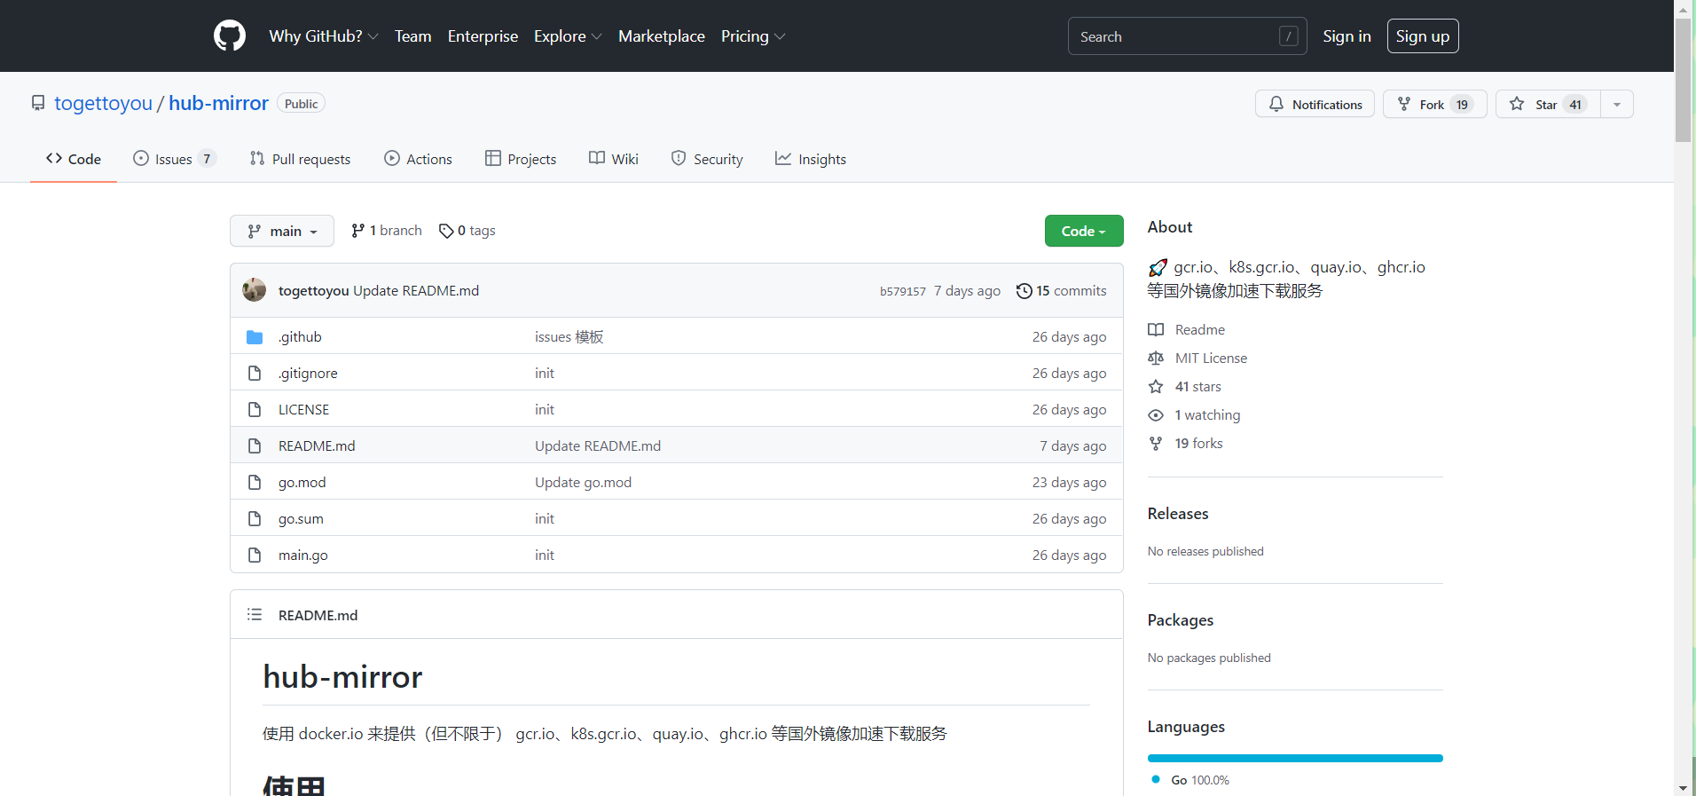The image size is (1696, 796).
Task: View the 15 commits history
Action: coord(1062,291)
